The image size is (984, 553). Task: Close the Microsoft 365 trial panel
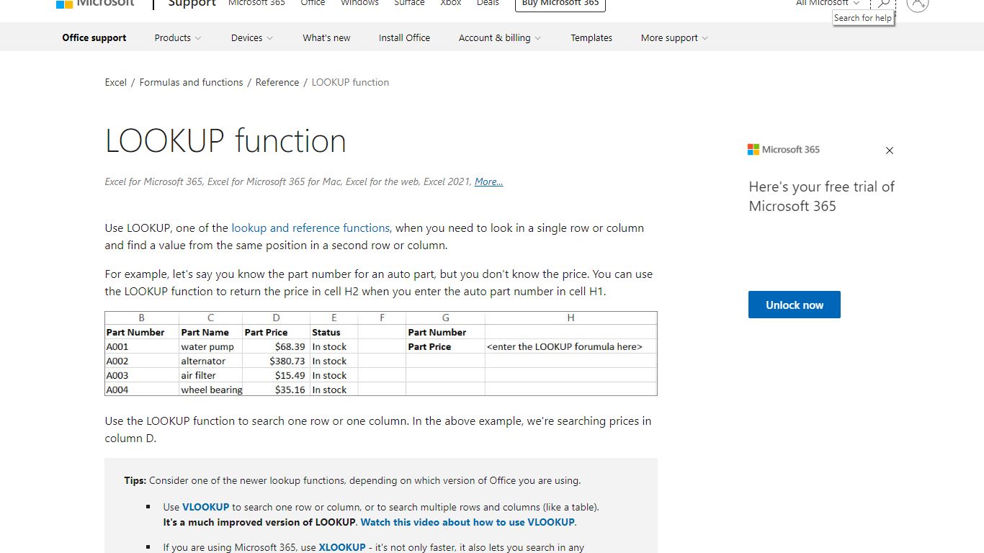pos(890,150)
